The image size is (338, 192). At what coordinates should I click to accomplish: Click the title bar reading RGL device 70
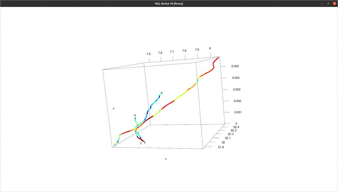169,3
